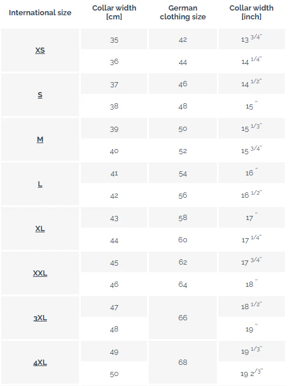
Task: Open the 4XL size link
Action: 40,363
